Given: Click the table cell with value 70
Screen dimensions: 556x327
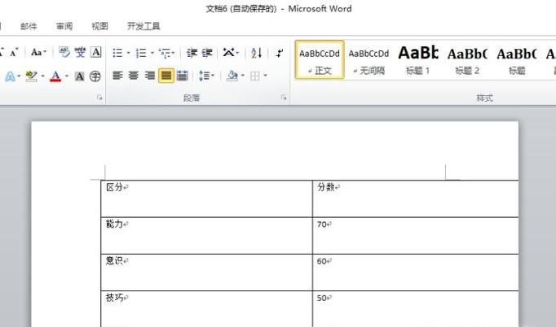Looking at the screenshot, I should (x=416, y=235).
